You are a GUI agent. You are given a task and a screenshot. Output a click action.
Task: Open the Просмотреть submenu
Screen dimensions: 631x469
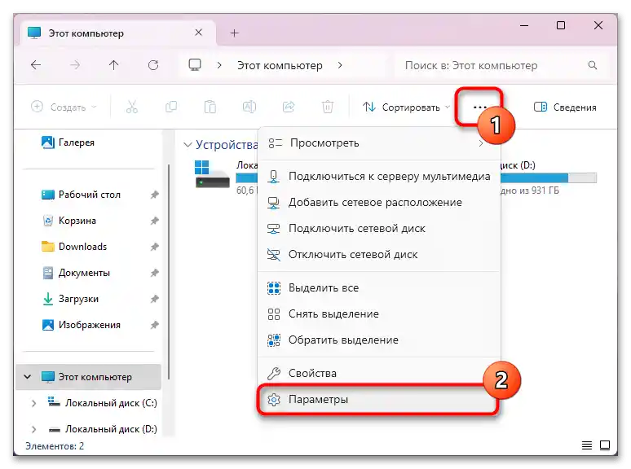tap(378, 143)
